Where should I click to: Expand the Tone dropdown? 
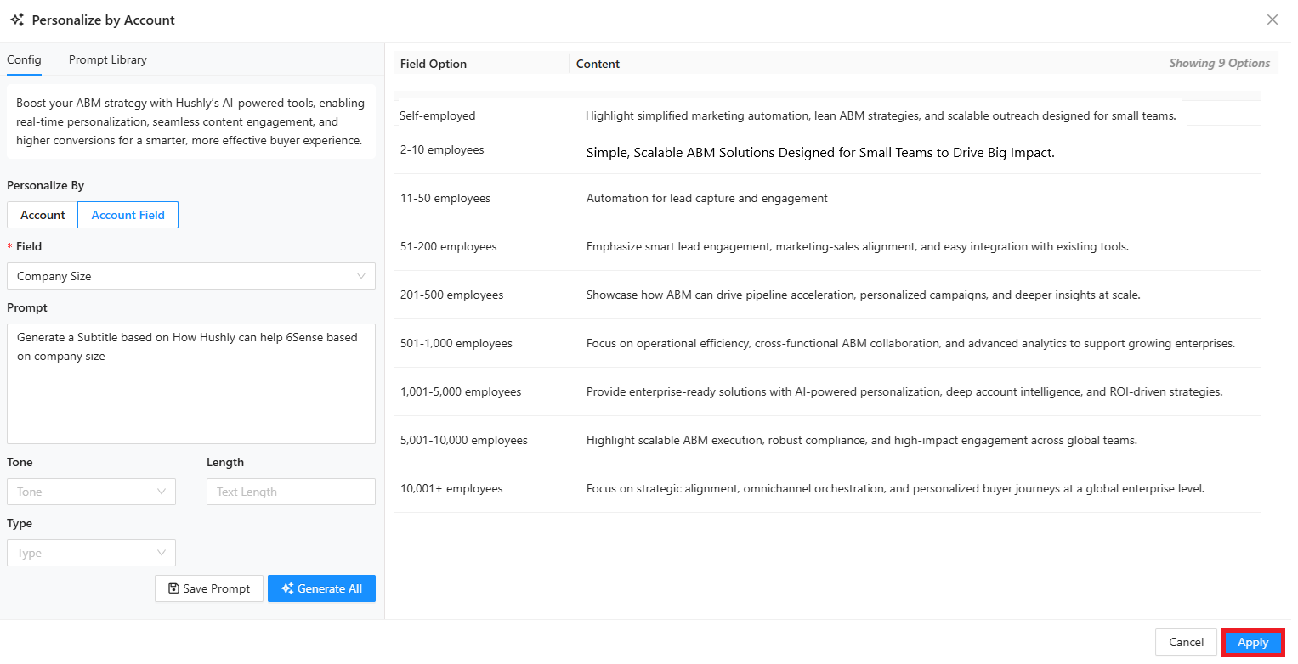pos(91,492)
